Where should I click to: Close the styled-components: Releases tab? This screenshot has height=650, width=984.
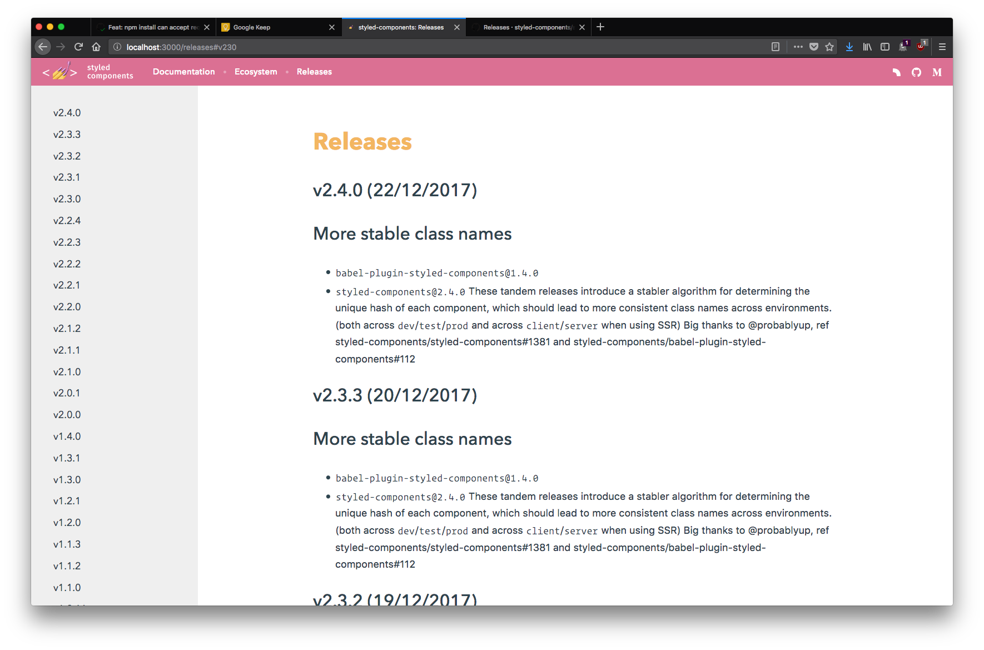[x=457, y=27]
